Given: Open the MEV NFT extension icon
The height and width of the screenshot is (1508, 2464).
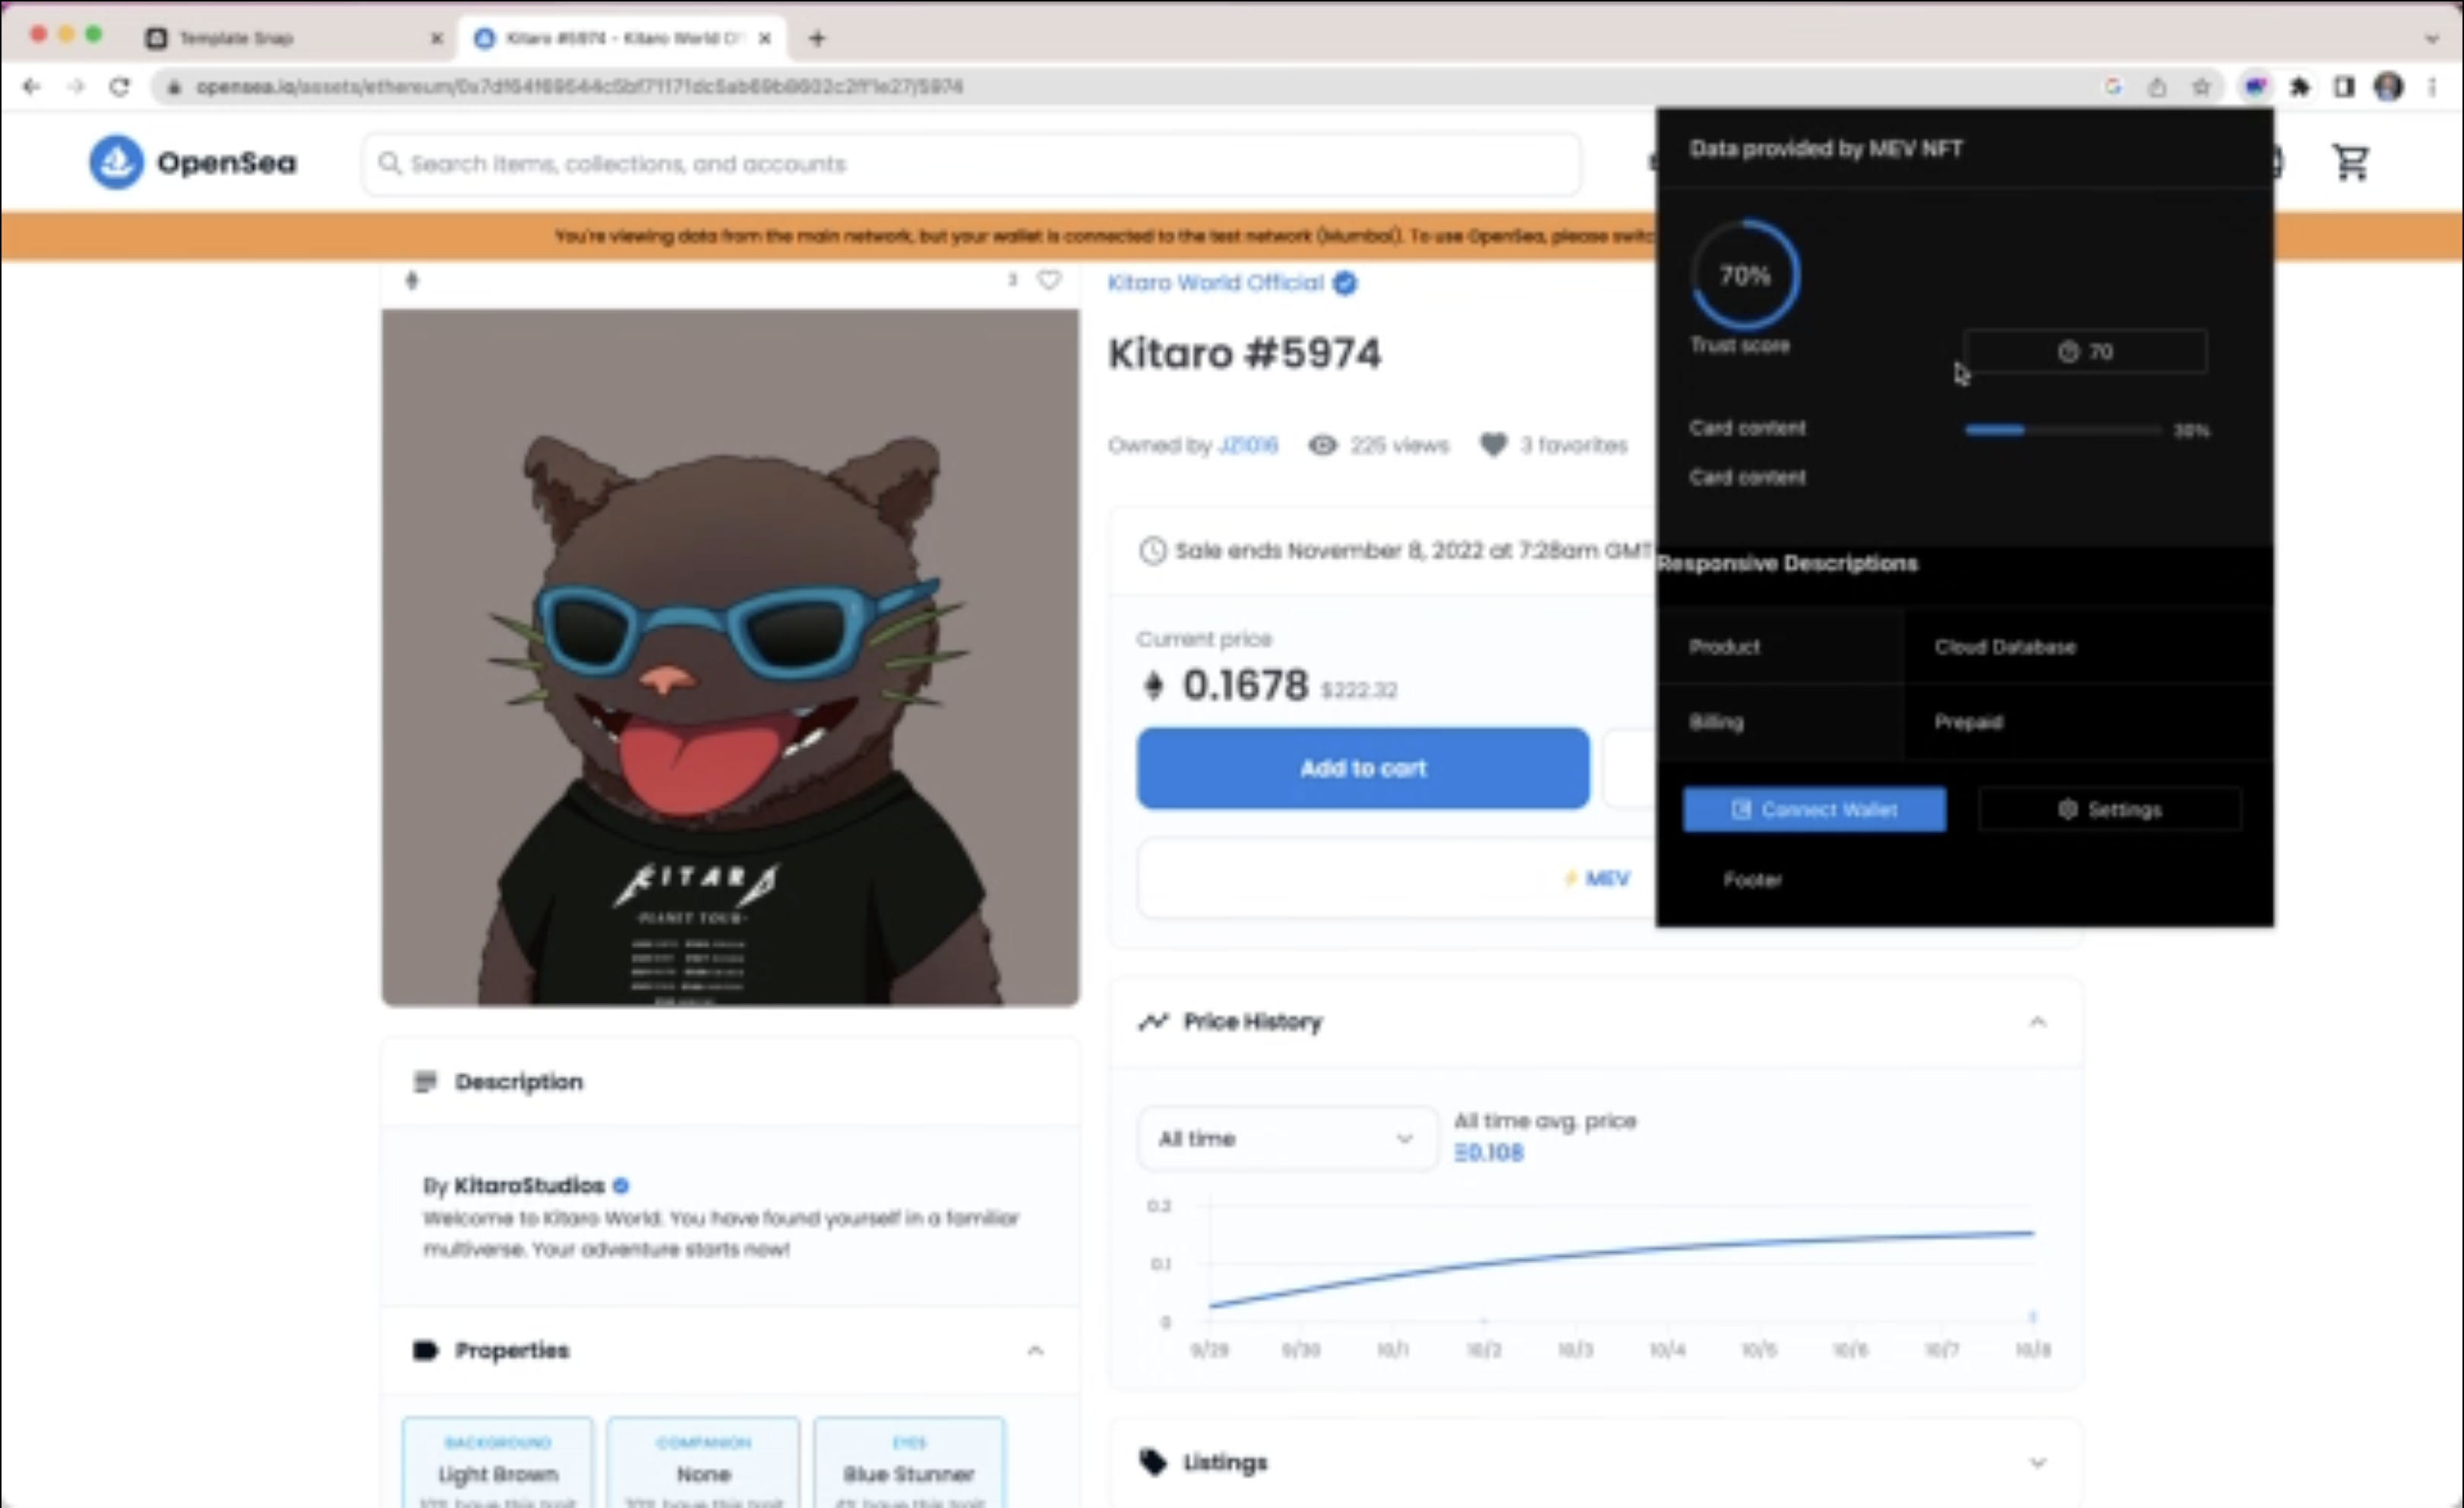Looking at the screenshot, I should [x=2255, y=87].
